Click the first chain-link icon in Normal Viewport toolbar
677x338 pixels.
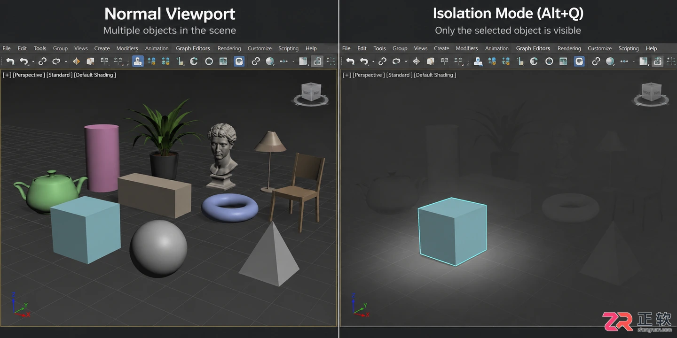(42, 61)
